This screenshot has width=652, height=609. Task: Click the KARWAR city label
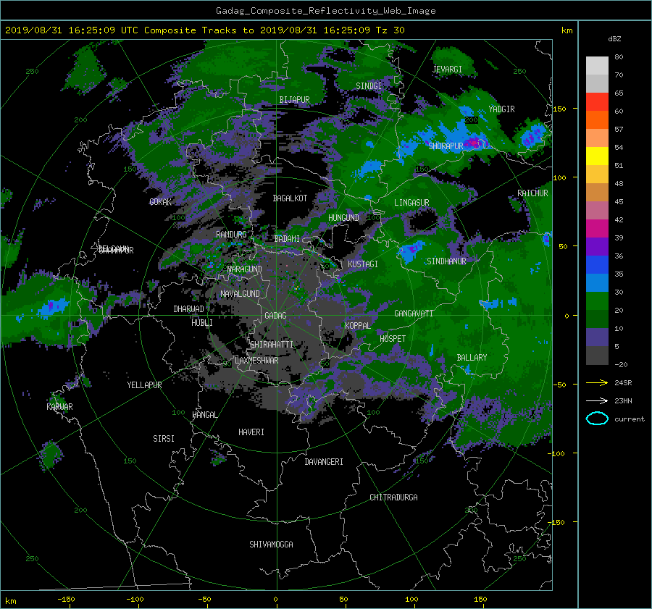[59, 407]
